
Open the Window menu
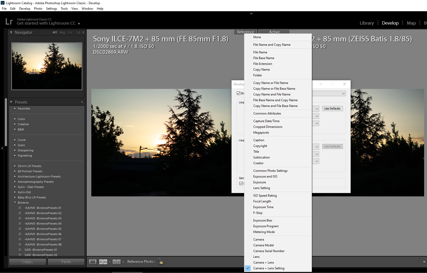(x=87, y=9)
